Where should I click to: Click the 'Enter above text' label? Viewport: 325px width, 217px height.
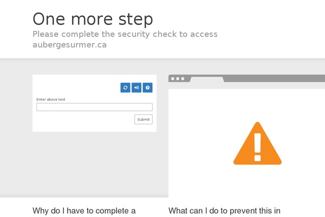pos(51,99)
